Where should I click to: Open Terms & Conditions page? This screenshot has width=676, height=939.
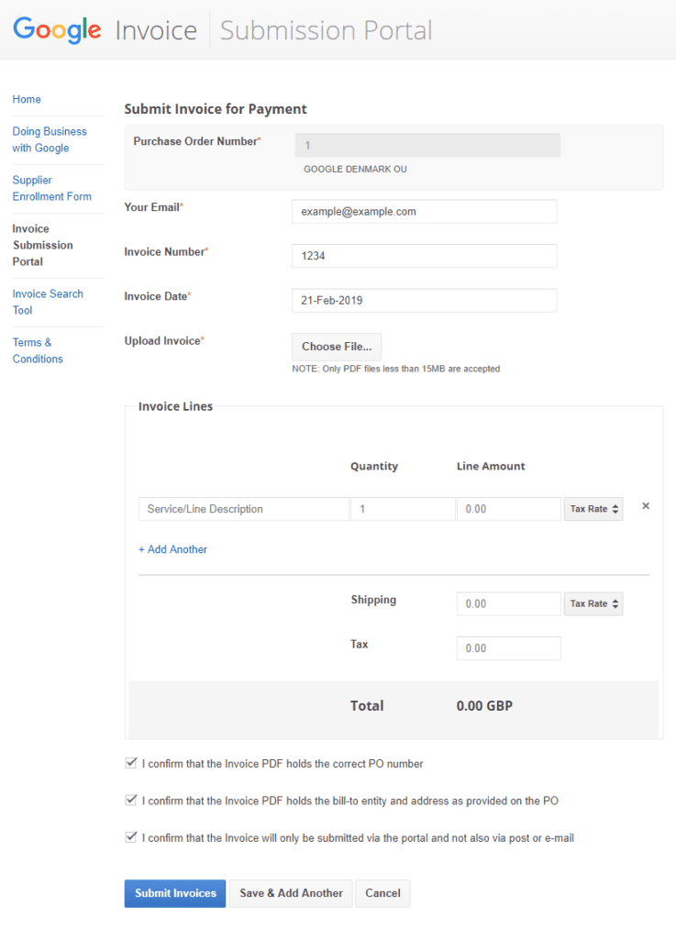click(x=38, y=350)
